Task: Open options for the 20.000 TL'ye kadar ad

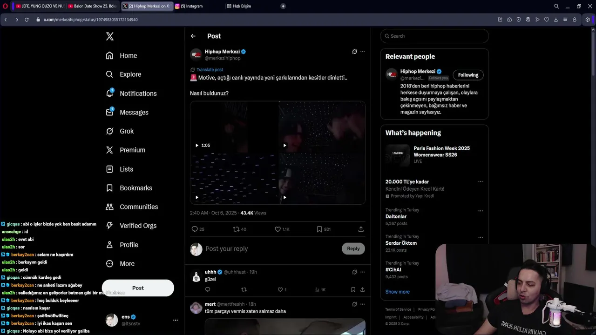Action: click(481, 182)
